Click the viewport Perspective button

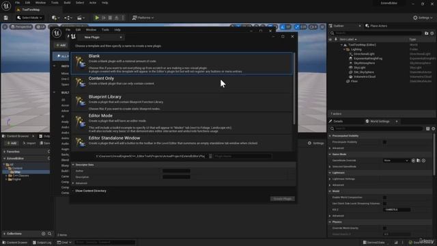point(21,27)
